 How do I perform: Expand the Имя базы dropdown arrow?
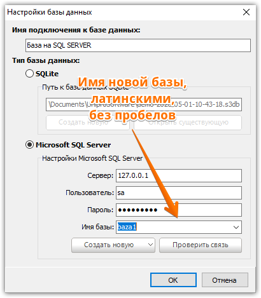236,227
